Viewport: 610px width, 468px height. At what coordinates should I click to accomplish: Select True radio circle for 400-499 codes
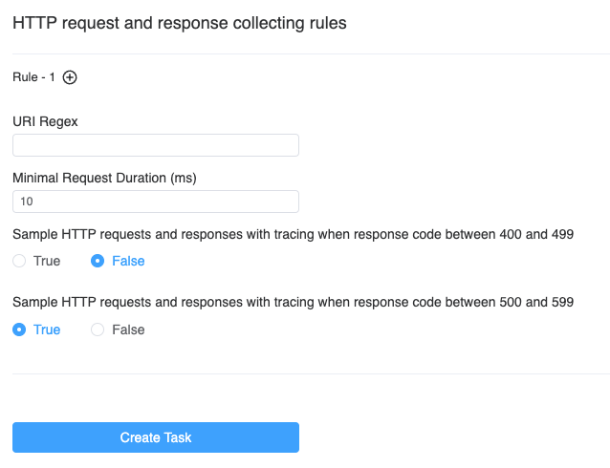19,261
